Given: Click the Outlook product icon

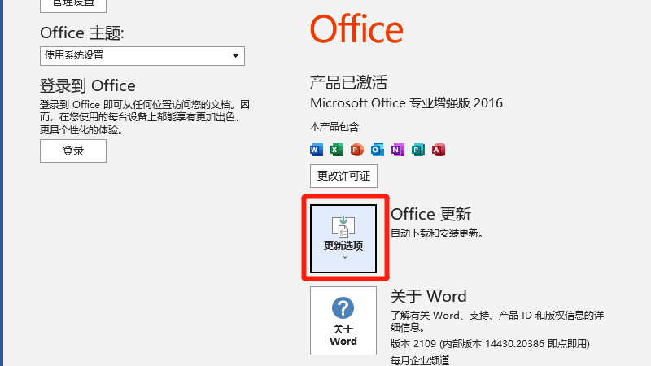Looking at the screenshot, I should [x=377, y=150].
